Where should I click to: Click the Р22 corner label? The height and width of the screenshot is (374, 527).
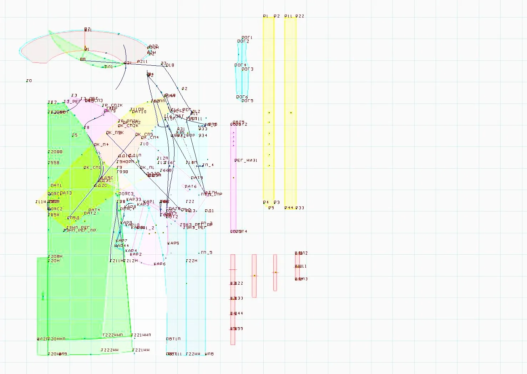click(x=300, y=16)
